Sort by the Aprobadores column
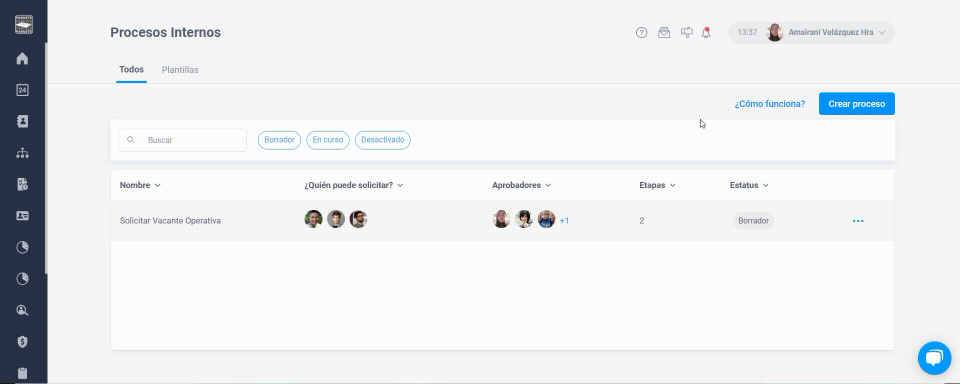 521,185
